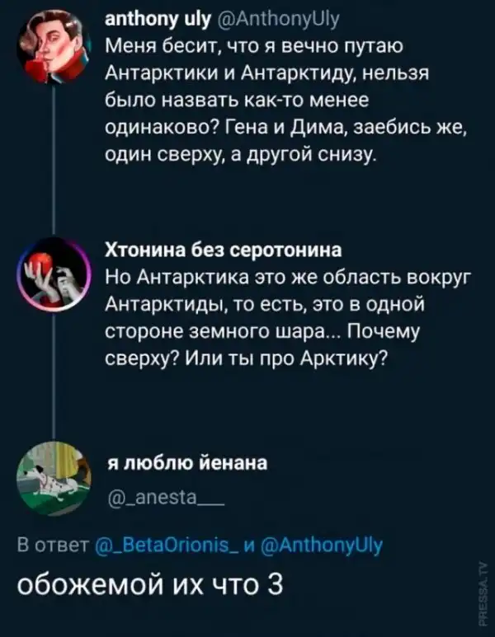Viewport: 495px width, 637px height.
Task: Click the я люблю йенана display name
Action: pos(185,462)
